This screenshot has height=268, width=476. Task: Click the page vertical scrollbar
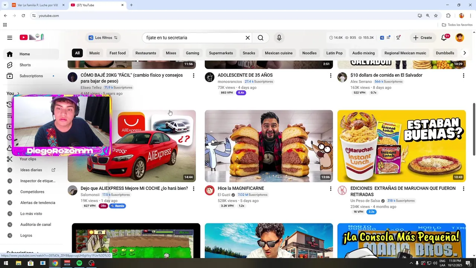coord(474,129)
